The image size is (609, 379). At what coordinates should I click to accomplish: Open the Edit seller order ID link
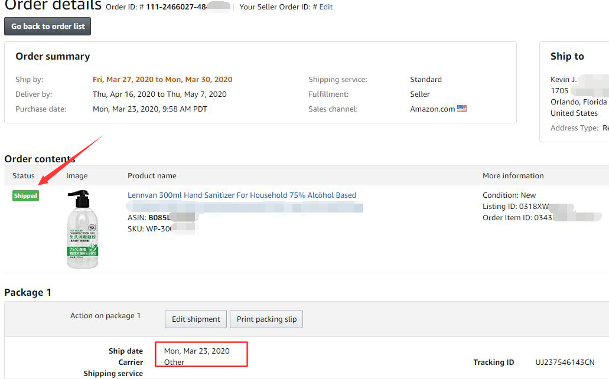tap(325, 7)
